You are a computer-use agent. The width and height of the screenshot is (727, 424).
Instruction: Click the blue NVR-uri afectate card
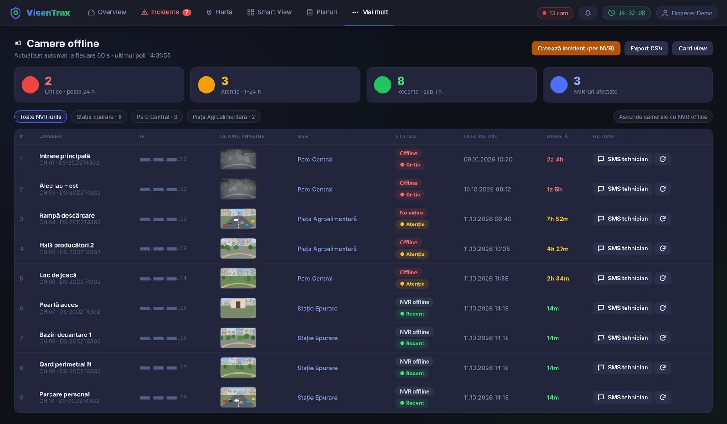click(627, 85)
